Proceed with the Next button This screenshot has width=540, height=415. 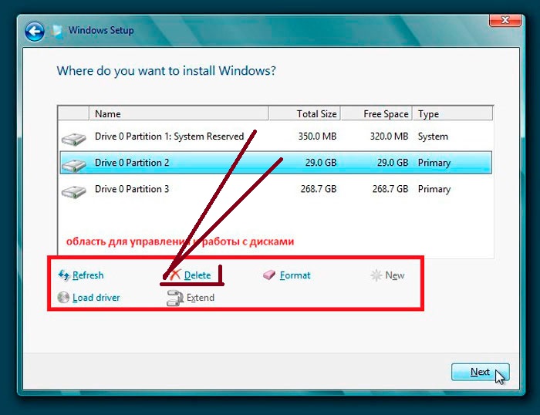click(480, 372)
